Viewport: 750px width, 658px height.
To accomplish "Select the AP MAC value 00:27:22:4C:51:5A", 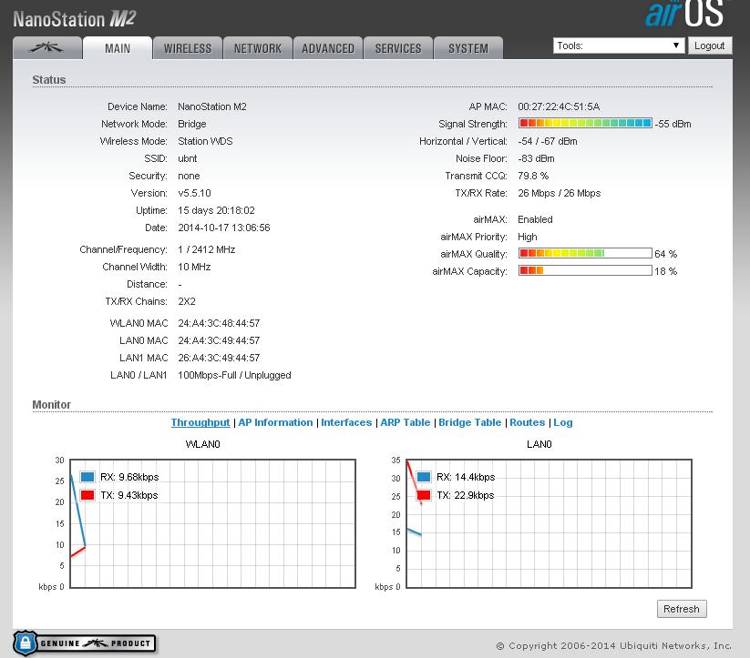I will [x=559, y=106].
